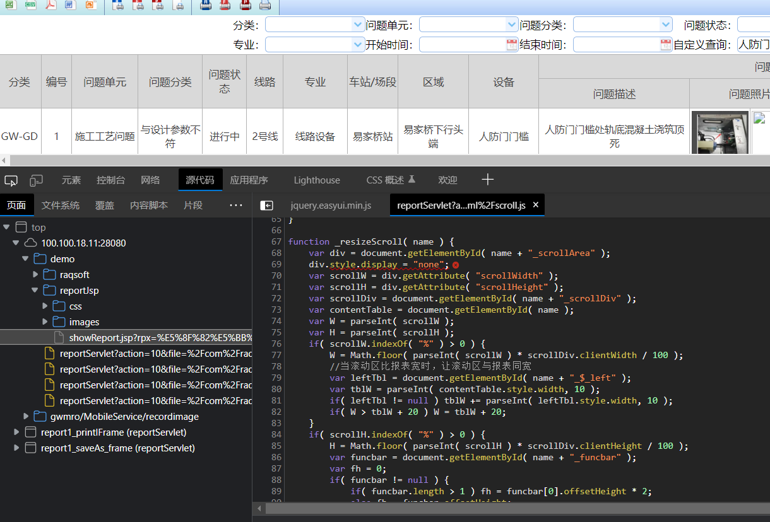Viewport: 770px width, 522px height.
Task: Open the calendar picker for 结束时间
Action: pyautogui.click(x=665, y=45)
